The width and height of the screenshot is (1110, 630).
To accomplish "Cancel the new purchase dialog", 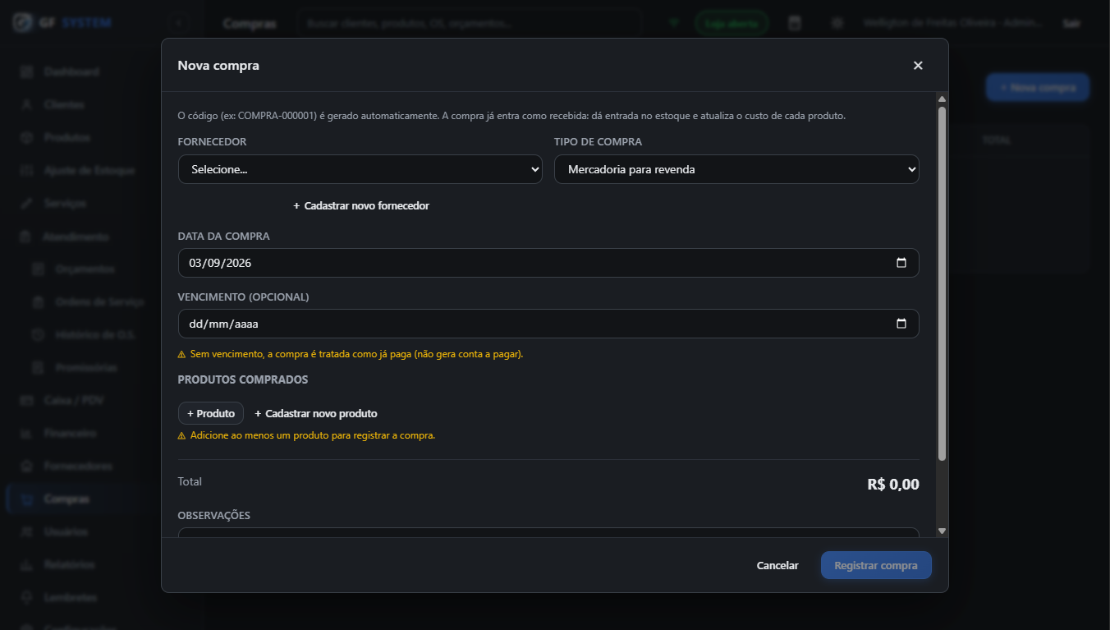I will [x=777, y=565].
